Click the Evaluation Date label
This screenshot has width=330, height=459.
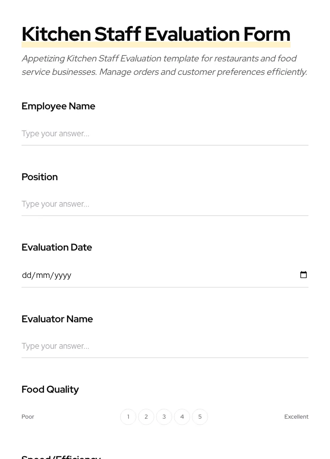click(x=56, y=247)
